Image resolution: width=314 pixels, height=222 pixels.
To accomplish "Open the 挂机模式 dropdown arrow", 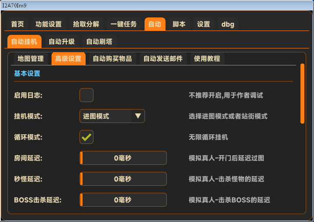I will 138,116.
